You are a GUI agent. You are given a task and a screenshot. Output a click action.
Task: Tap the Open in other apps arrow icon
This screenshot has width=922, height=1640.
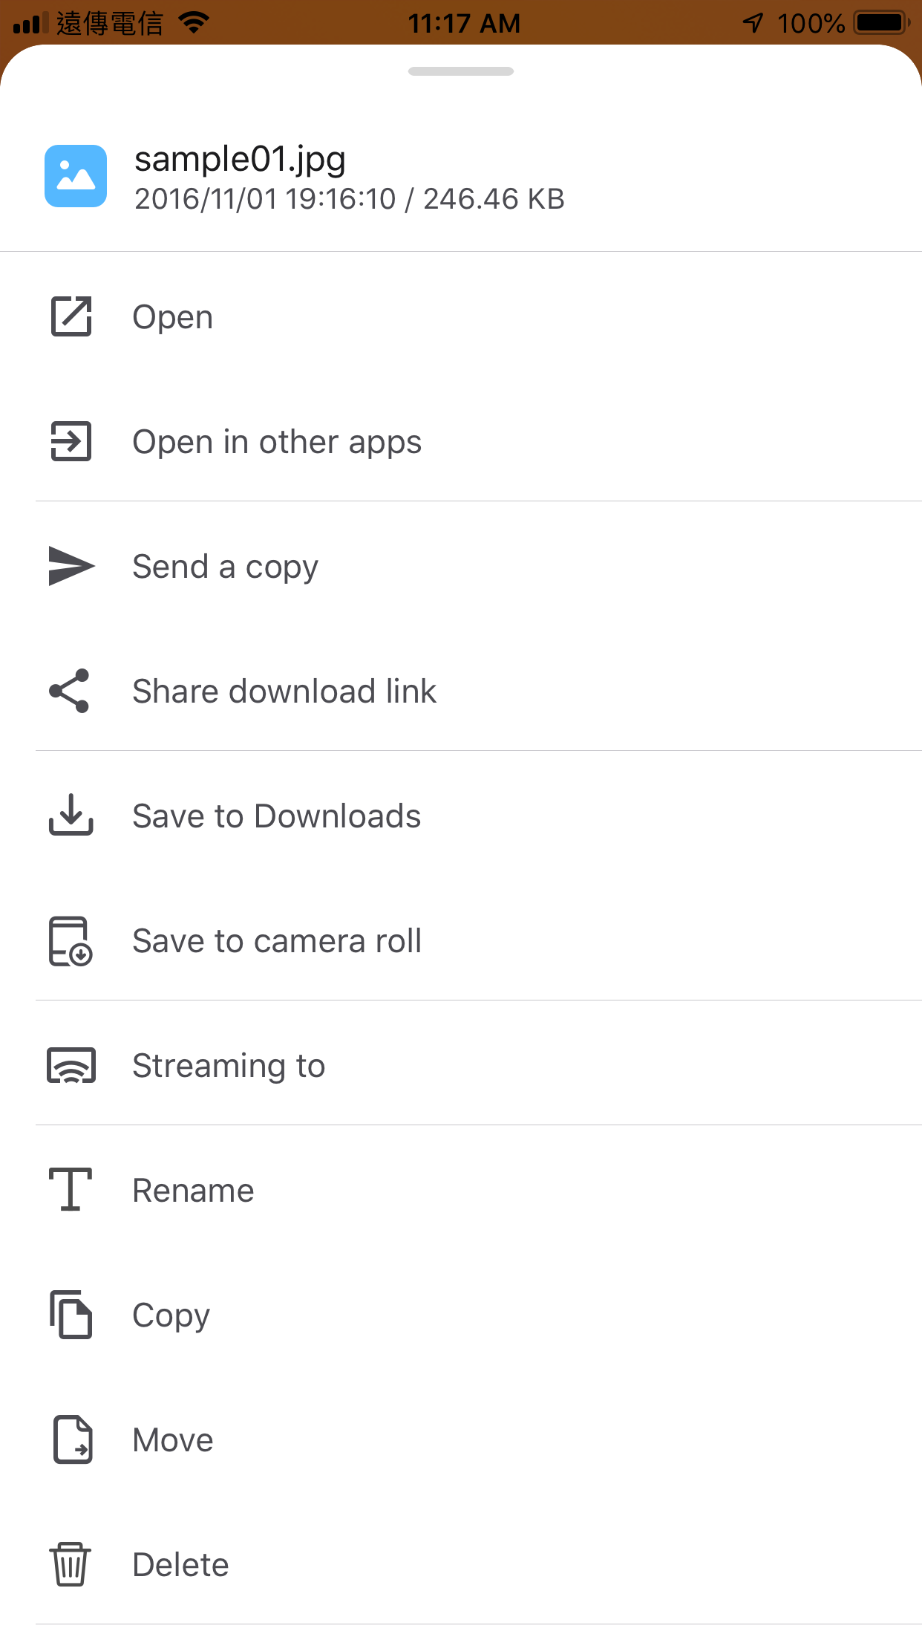point(71,441)
